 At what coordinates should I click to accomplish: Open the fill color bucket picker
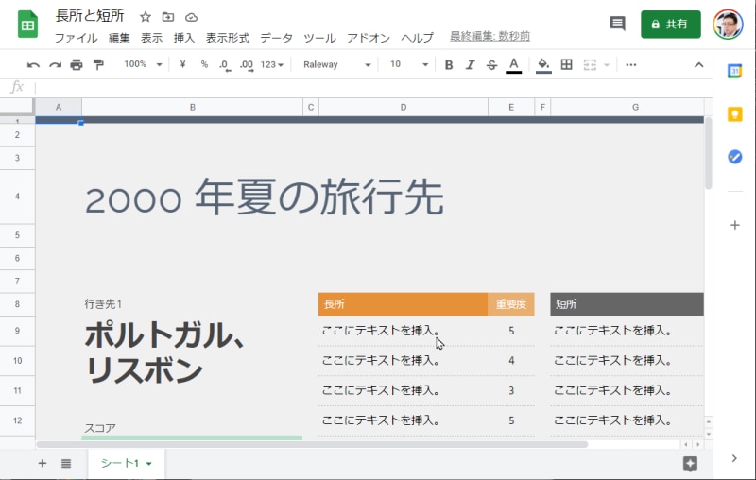pyautogui.click(x=543, y=65)
